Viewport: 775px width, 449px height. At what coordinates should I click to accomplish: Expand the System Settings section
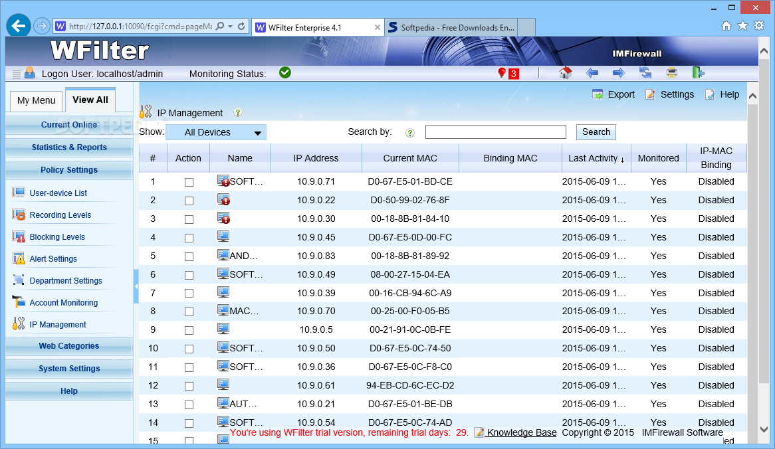[68, 369]
